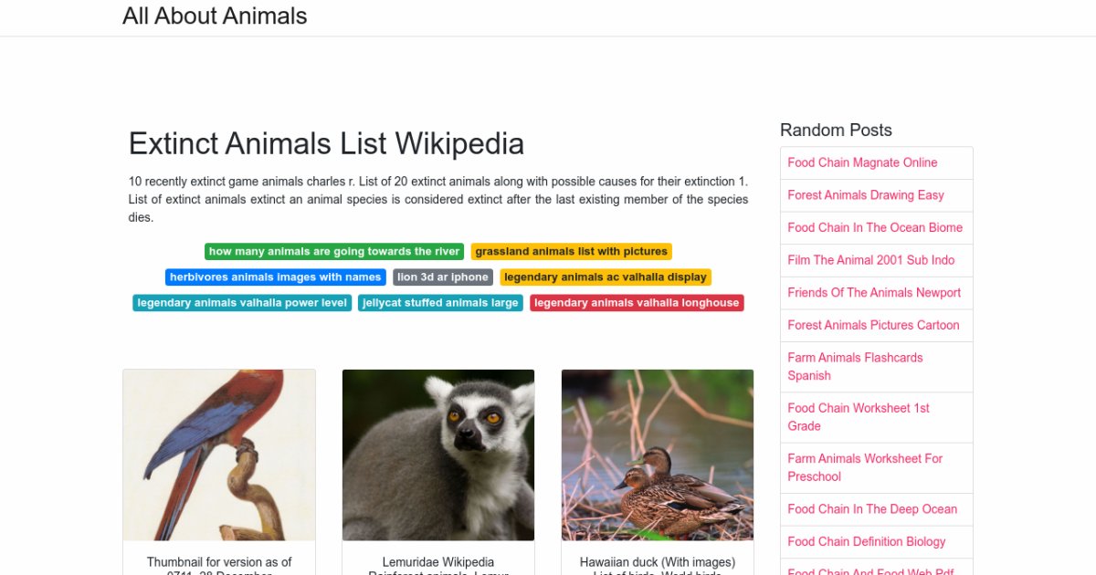1096x575 pixels.
Task: Select 'jellycat stuffed animals large' tag
Action: click(440, 303)
